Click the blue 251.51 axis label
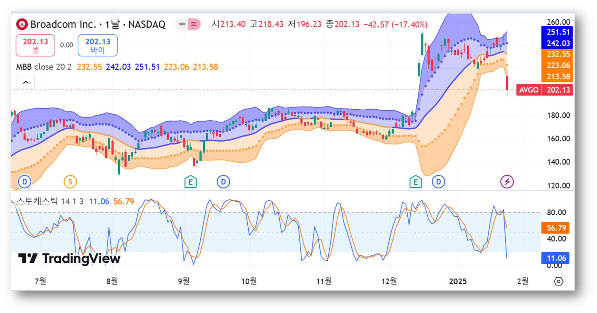Image resolution: width=597 pixels, height=313 pixels. point(557,32)
